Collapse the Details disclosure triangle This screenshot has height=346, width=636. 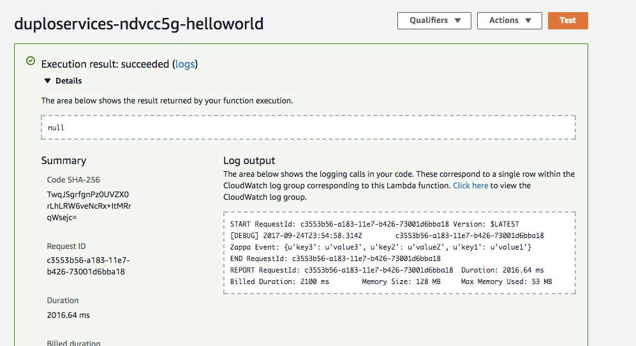(x=47, y=81)
